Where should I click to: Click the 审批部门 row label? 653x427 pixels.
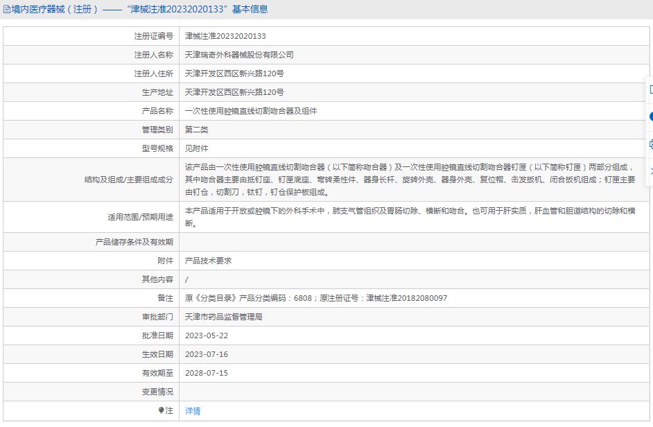pyautogui.click(x=157, y=317)
